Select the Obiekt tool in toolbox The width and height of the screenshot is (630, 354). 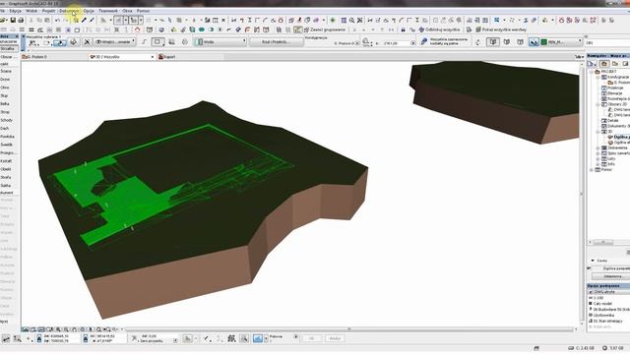point(6,169)
